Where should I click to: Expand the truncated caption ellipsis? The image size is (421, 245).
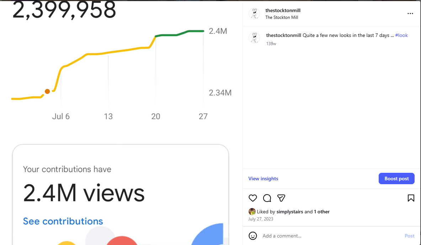392,36
